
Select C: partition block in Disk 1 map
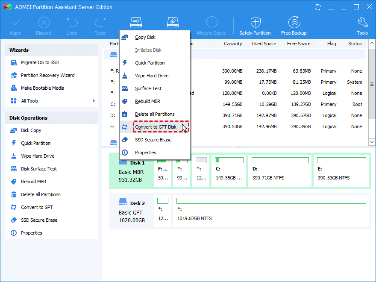[x=229, y=171]
